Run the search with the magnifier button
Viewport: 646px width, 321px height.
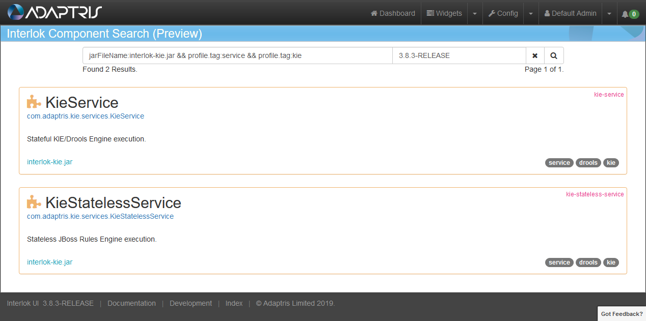pyautogui.click(x=554, y=55)
